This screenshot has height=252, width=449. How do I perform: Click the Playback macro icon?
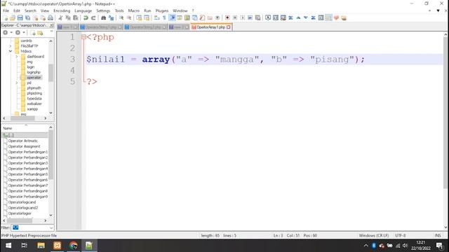tap(243, 17)
